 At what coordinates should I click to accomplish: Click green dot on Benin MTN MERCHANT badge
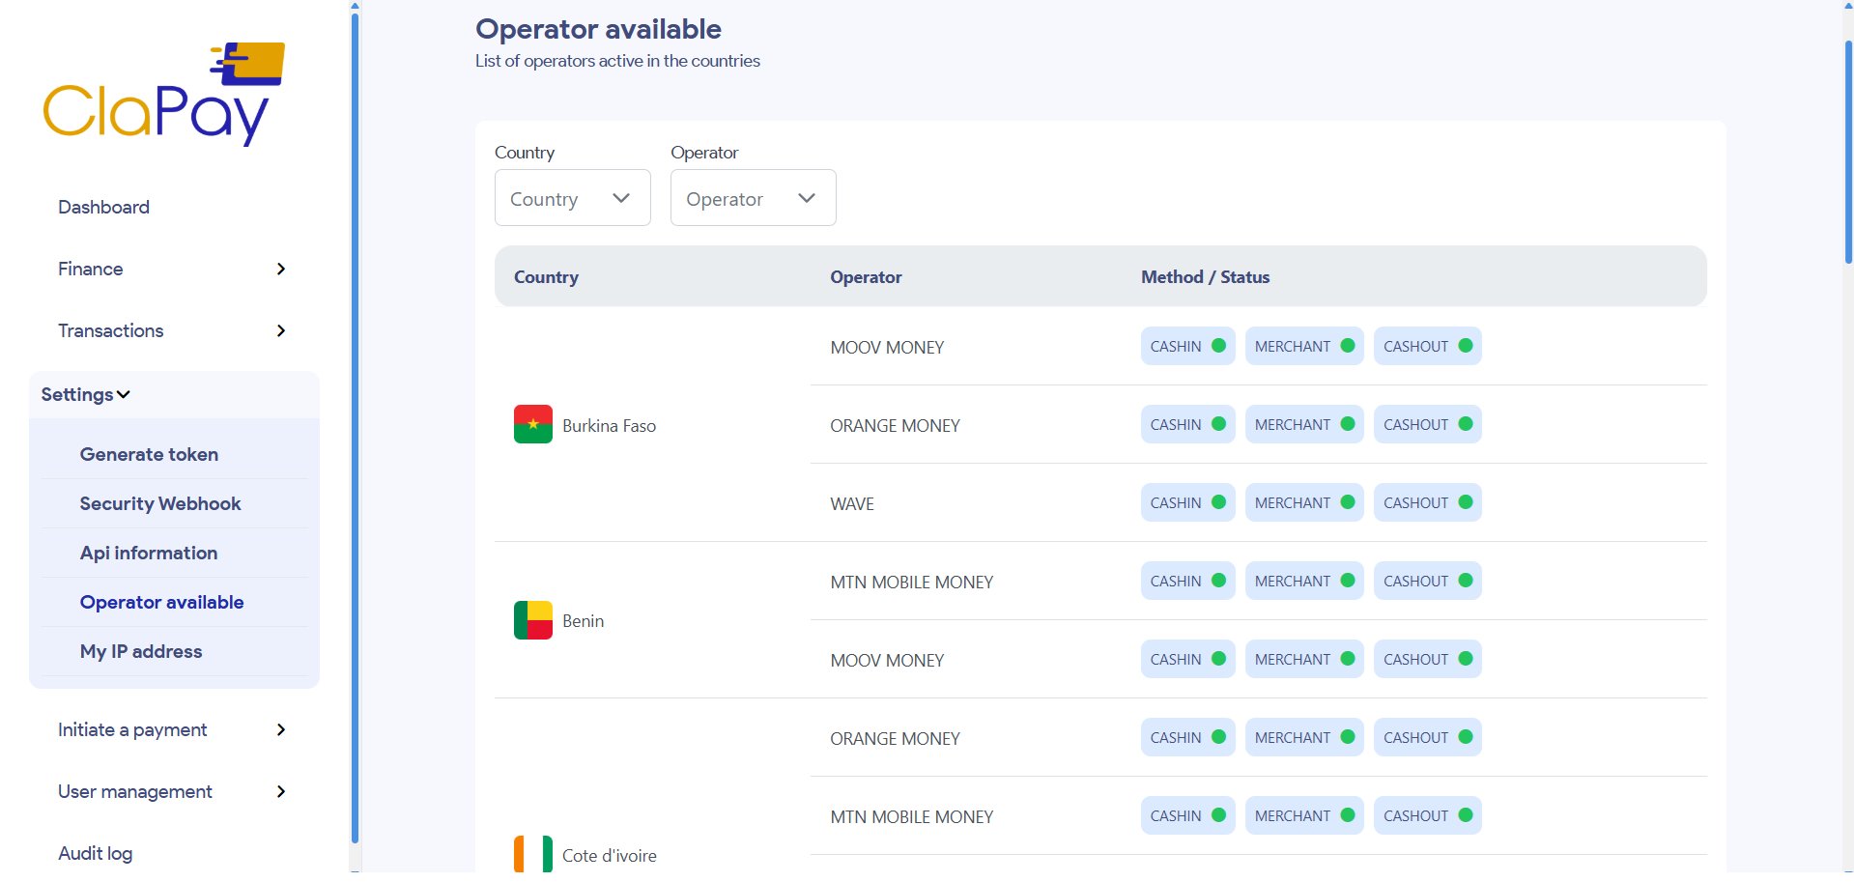pyautogui.click(x=1348, y=581)
